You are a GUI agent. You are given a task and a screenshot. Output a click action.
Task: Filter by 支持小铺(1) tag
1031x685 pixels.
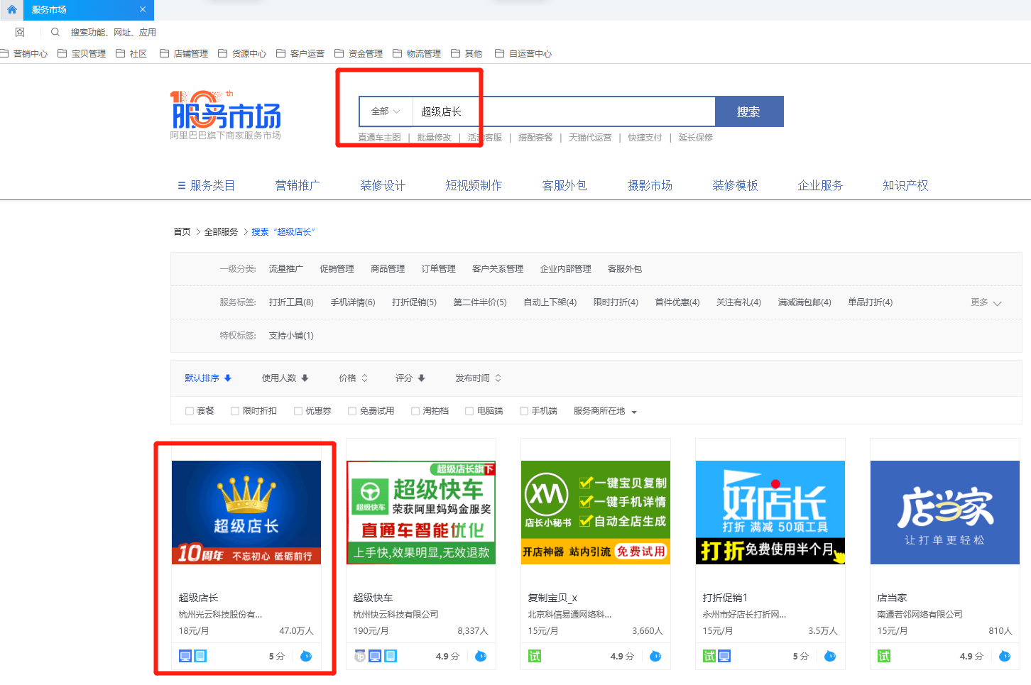(291, 336)
